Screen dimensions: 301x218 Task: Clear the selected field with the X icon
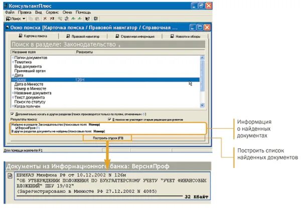pos(45,18)
